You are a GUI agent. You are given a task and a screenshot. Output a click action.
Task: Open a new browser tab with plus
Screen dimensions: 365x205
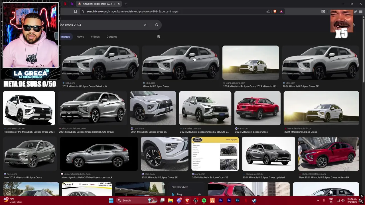126,4
